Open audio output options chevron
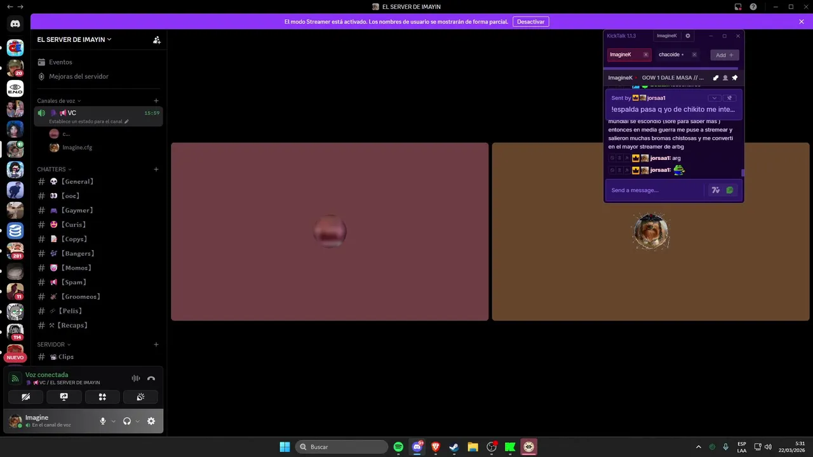Image resolution: width=813 pixels, height=457 pixels. (137, 421)
